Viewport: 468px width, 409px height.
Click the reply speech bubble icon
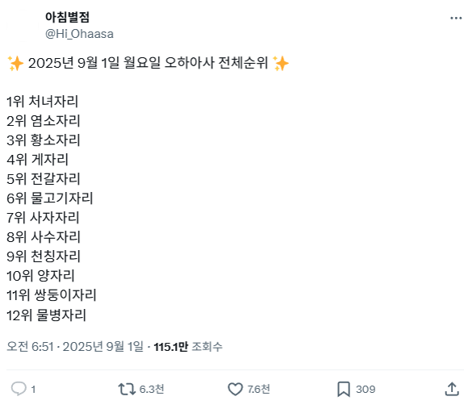pyautogui.click(x=19, y=389)
